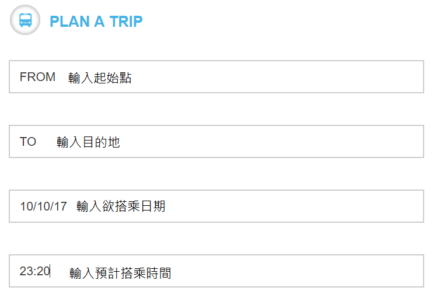Focus the TO destination input field
The image size is (437, 298).
point(216,142)
